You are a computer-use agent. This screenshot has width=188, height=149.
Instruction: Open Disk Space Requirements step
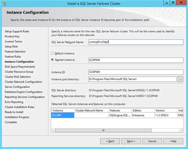click(20, 67)
